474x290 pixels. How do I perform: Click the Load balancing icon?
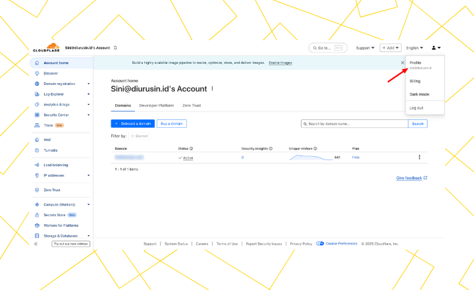37,165
